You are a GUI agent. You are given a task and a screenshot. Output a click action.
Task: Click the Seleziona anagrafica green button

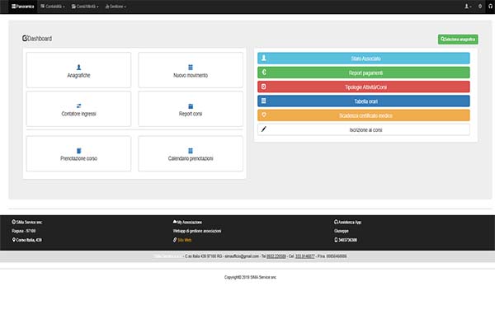[458, 40]
